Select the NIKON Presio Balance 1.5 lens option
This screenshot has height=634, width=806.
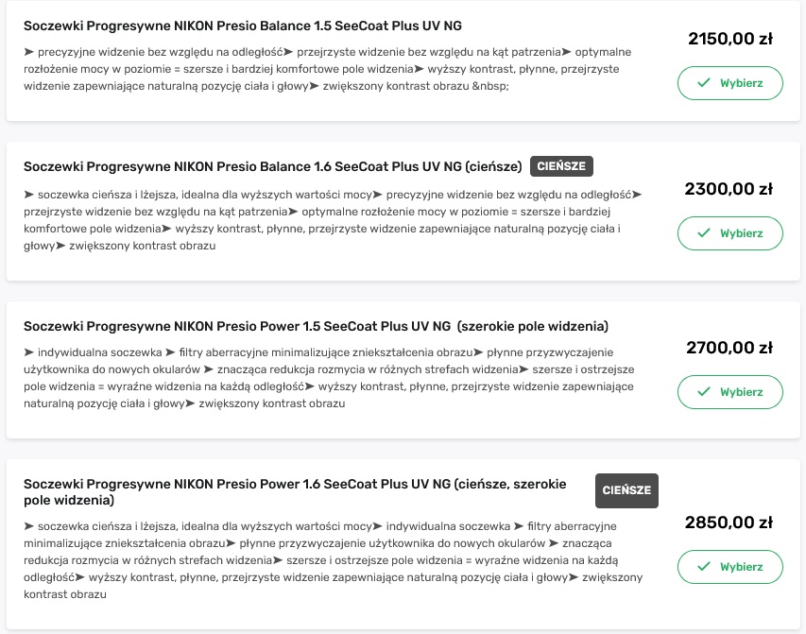tap(730, 82)
